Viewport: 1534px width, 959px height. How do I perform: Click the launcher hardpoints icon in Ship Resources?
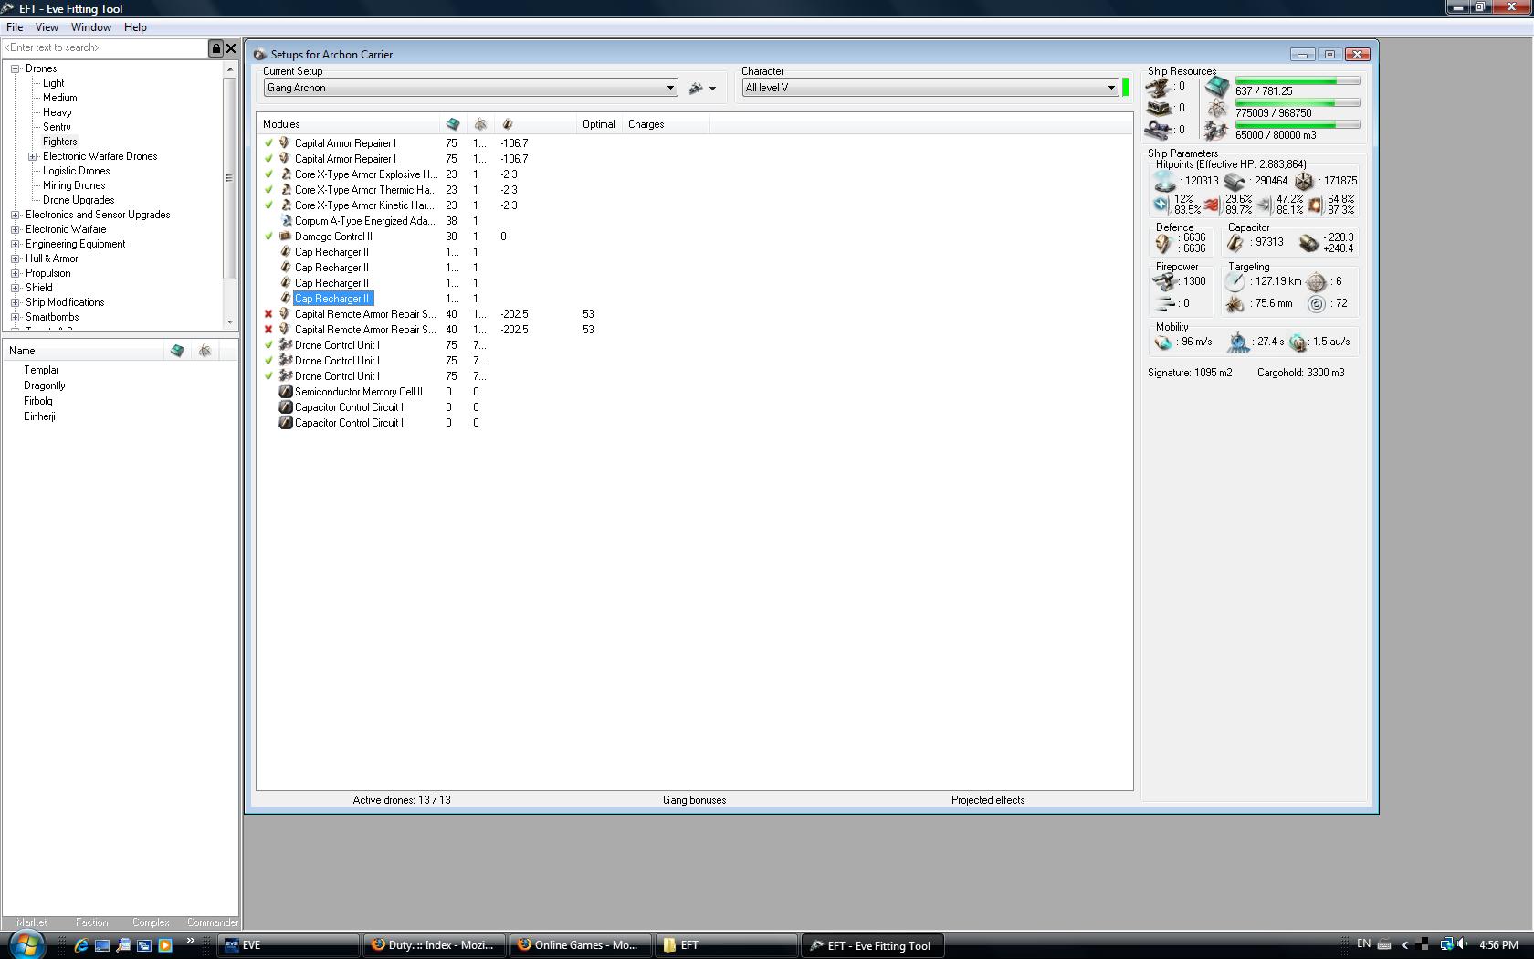[x=1158, y=108]
